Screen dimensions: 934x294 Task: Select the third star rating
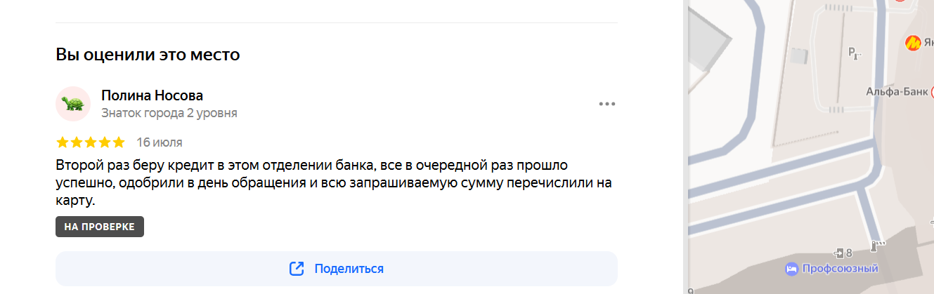pyautogui.click(x=91, y=142)
